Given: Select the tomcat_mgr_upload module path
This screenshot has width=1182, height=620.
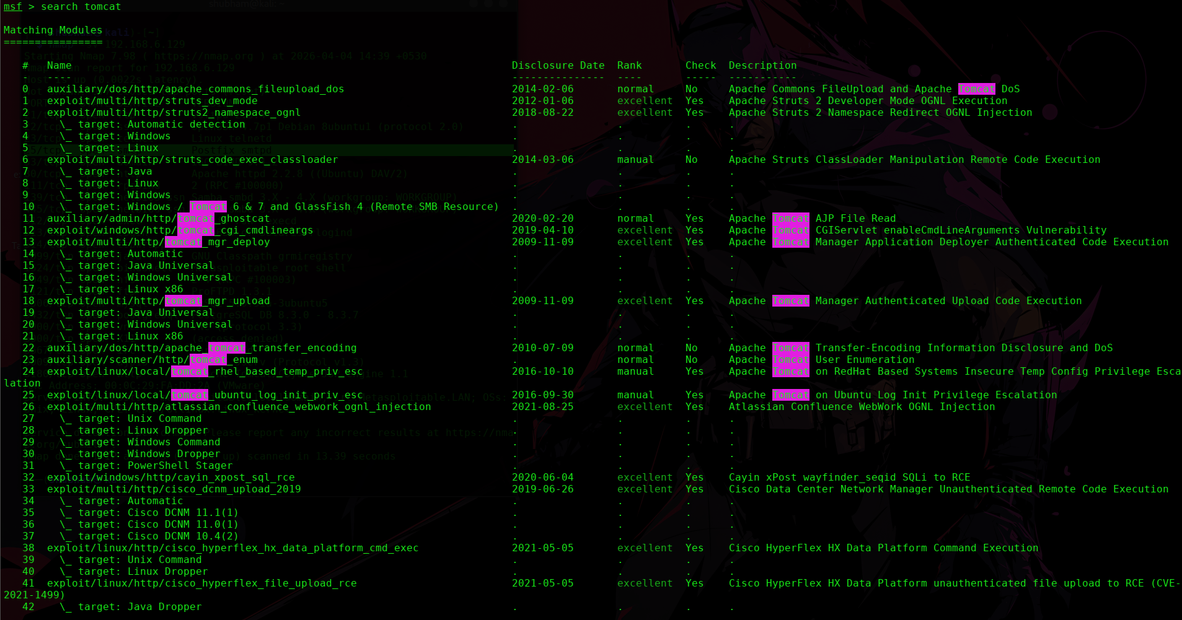Looking at the screenshot, I should click(x=158, y=301).
